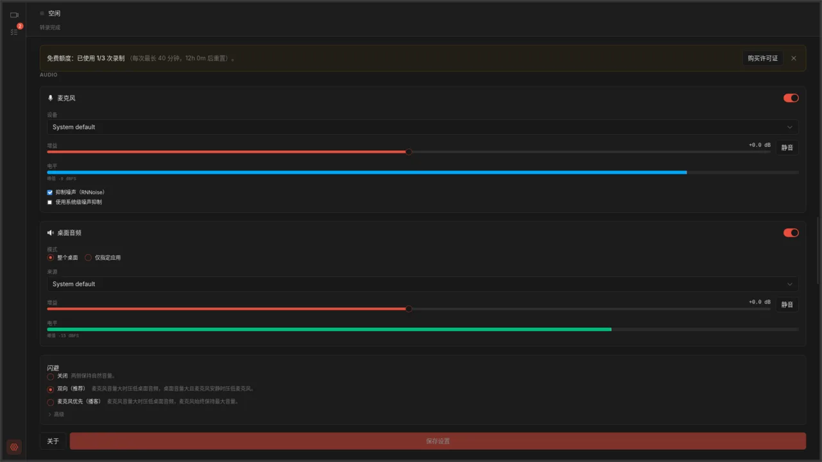Open the microphone device System default dropdown
This screenshot has width=822, height=462.
coord(423,127)
